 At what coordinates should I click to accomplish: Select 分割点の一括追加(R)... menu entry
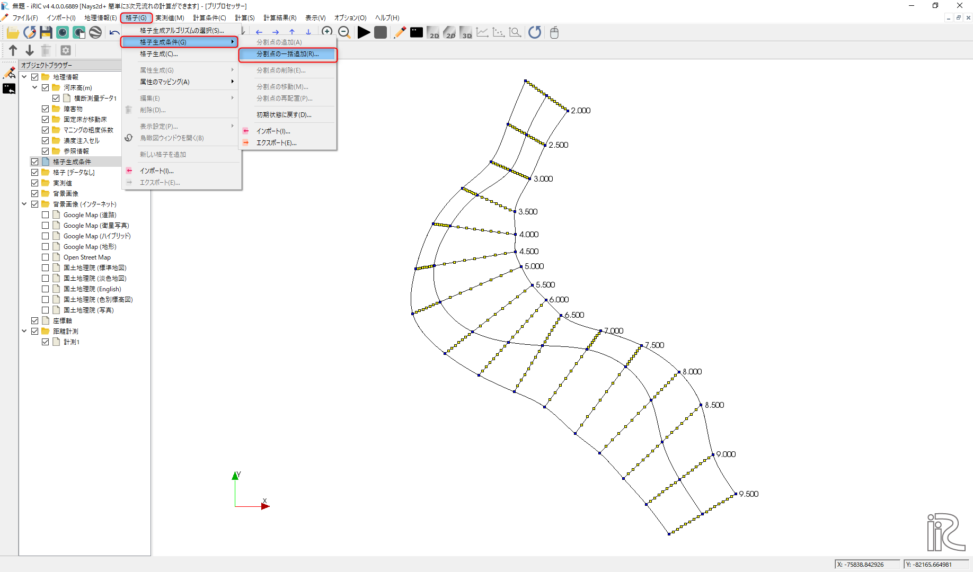click(288, 54)
